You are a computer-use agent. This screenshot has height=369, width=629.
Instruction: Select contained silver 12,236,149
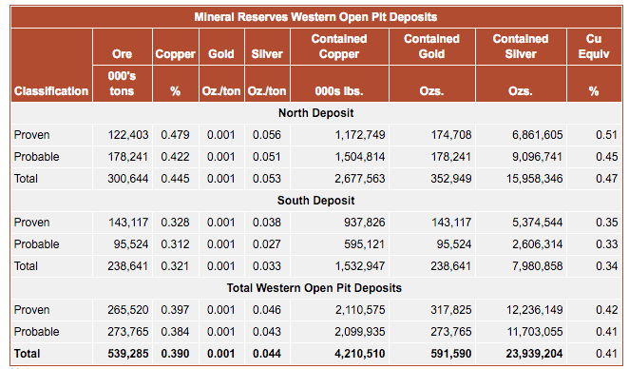[534, 310]
